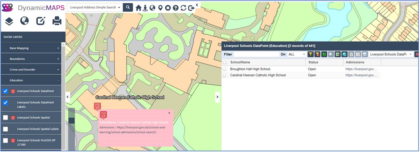The height and width of the screenshot is (152, 420).
Task: Collapse the side panel with left arrow
Action: point(68,97)
